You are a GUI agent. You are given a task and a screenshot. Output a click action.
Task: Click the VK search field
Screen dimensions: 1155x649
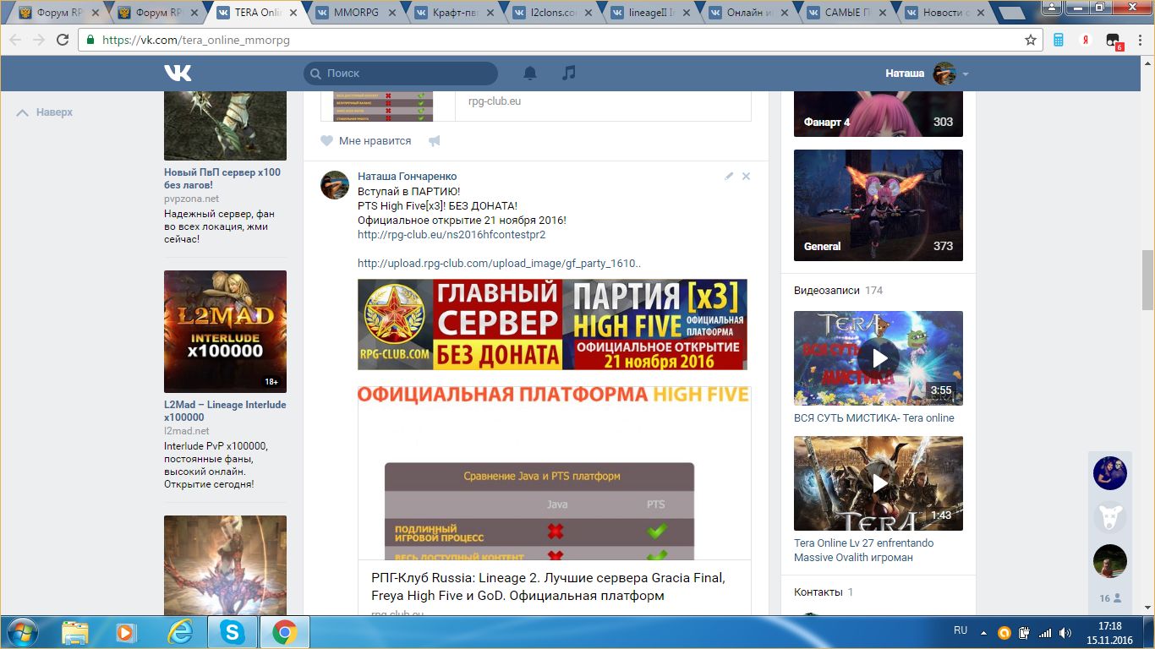click(400, 74)
